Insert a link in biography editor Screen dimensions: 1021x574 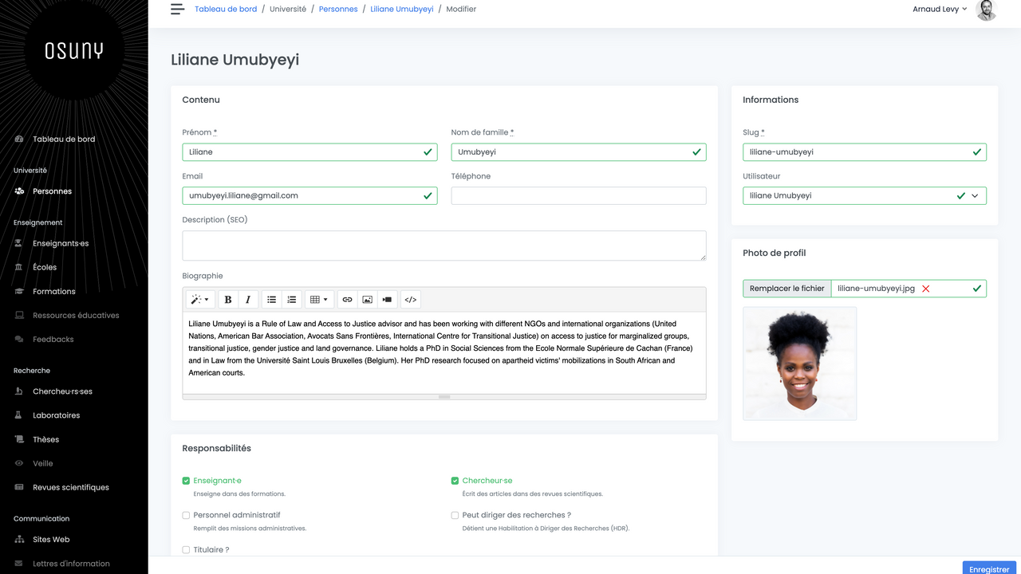point(347,300)
